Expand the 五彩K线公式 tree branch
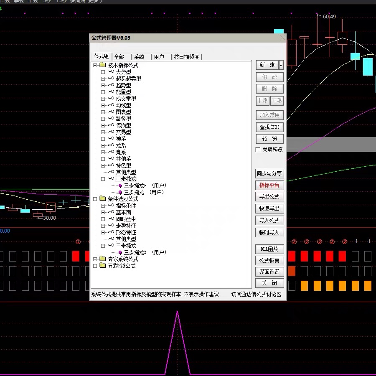The width and height of the screenshot is (376, 376). pos(95,266)
